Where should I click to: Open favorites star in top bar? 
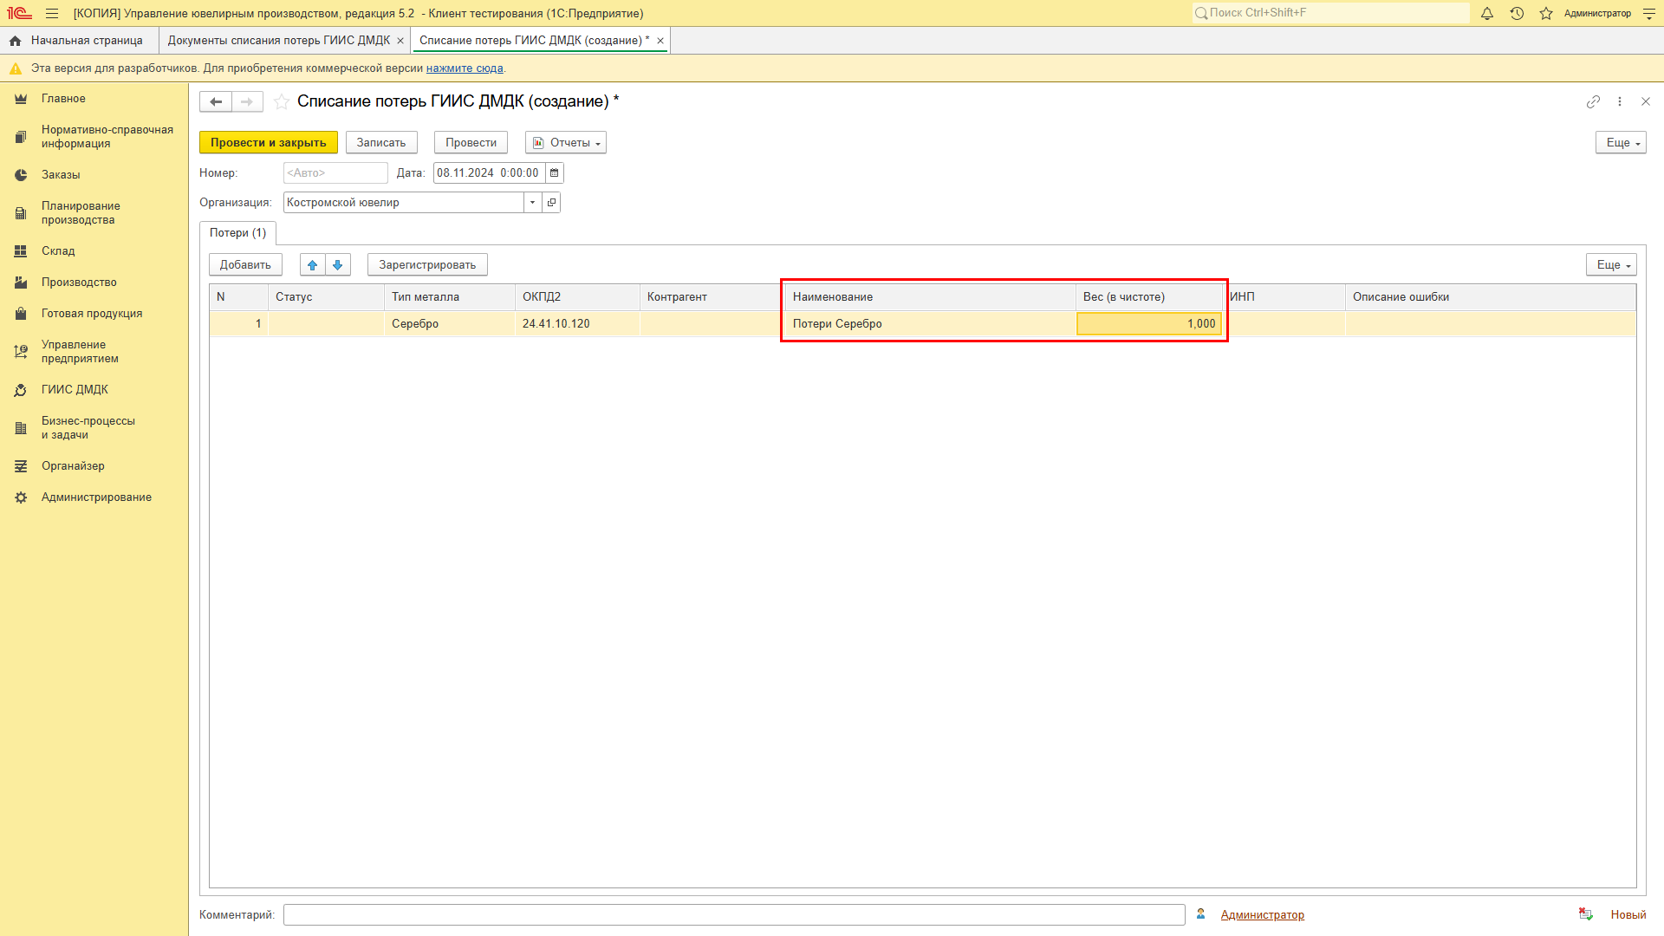coord(1546,13)
